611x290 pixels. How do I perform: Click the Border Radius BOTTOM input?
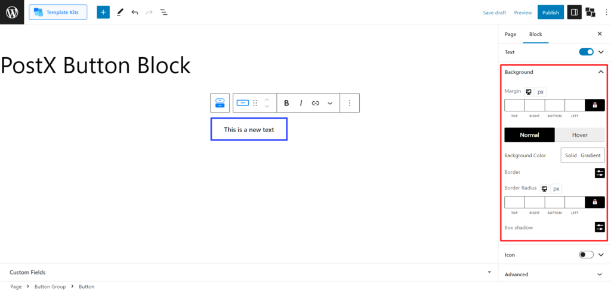(x=555, y=202)
